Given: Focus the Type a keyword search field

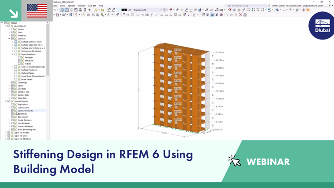Looking at the screenshot, I should (247, 6).
